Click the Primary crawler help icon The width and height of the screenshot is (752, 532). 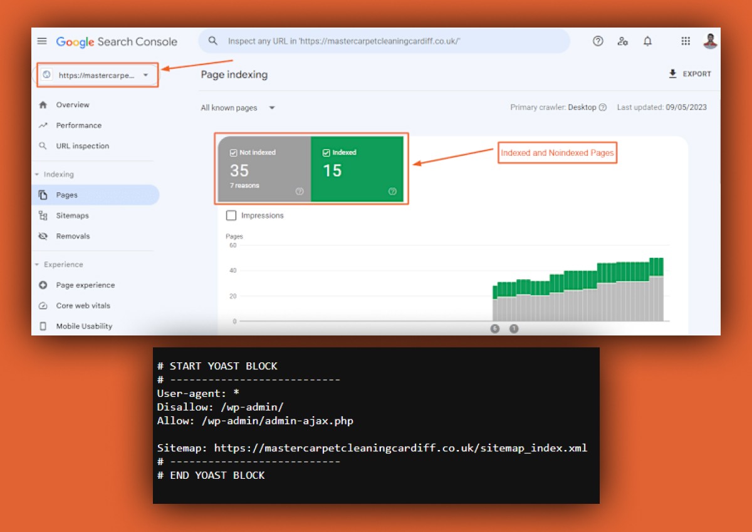point(603,108)
